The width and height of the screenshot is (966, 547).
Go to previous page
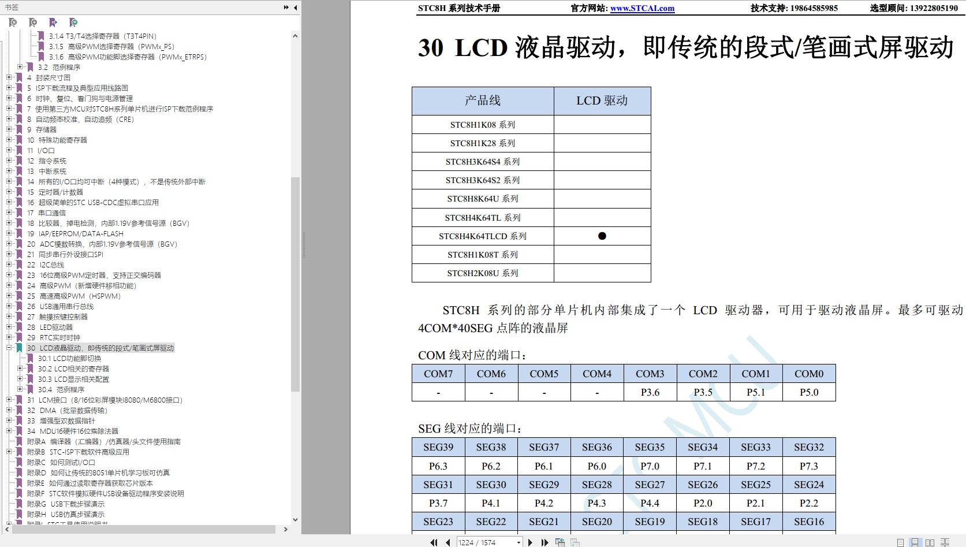448,542
